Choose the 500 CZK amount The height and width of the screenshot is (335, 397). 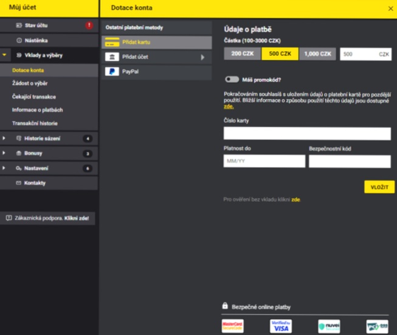click(280, 54)
